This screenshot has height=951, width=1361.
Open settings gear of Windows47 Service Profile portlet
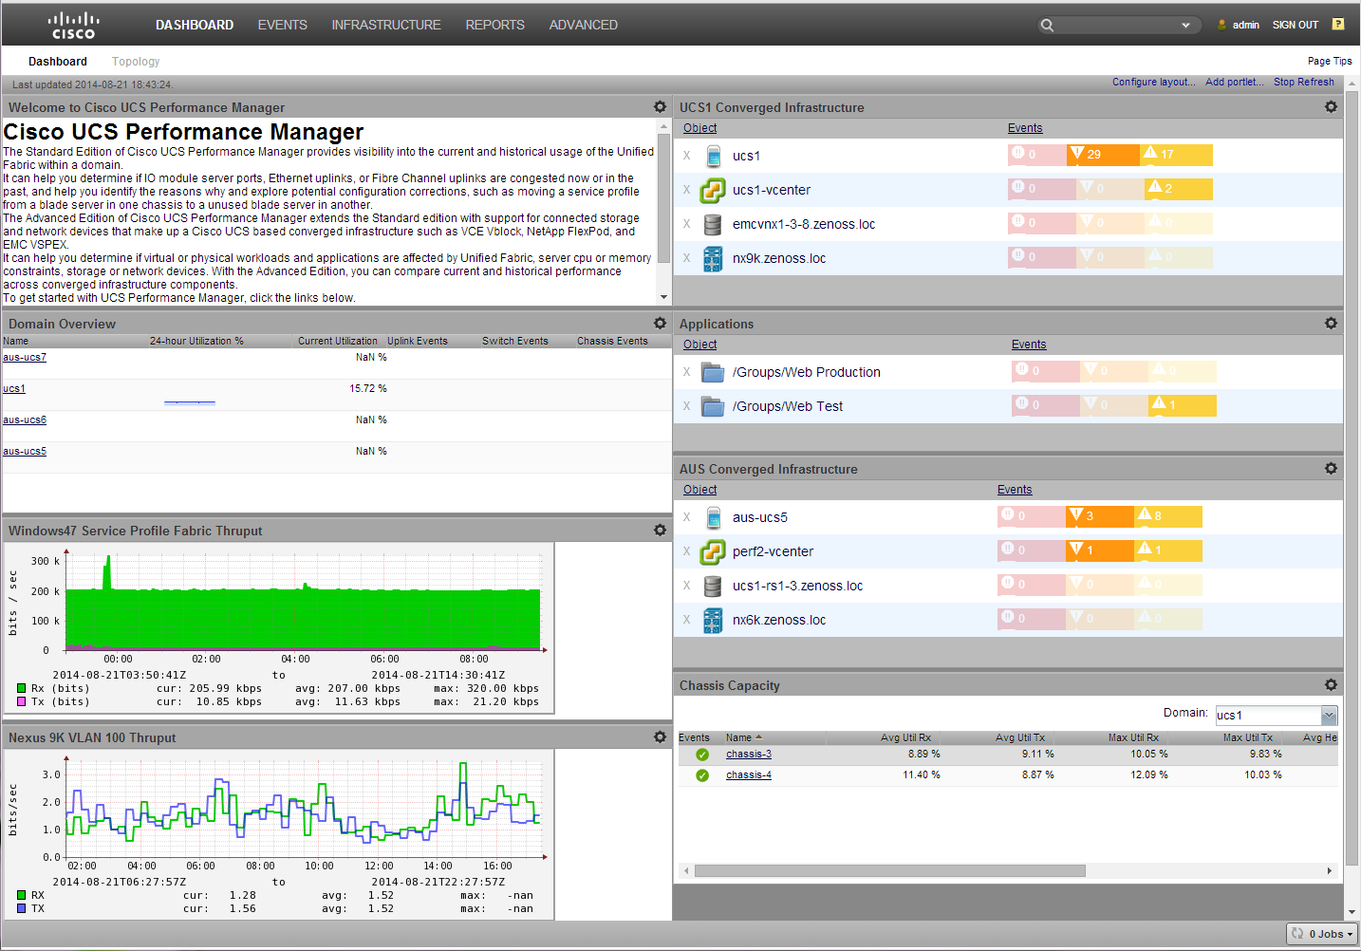(660, 531)
